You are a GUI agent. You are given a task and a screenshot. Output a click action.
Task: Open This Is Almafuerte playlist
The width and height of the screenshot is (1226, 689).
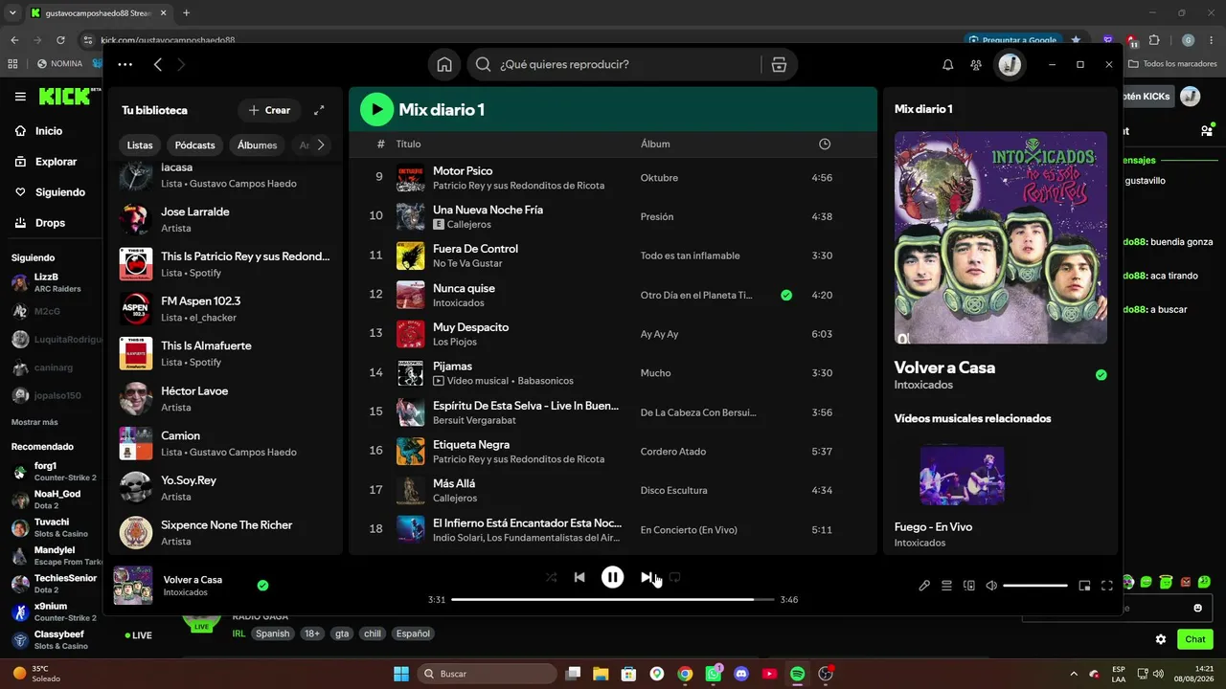pos(225,353)
